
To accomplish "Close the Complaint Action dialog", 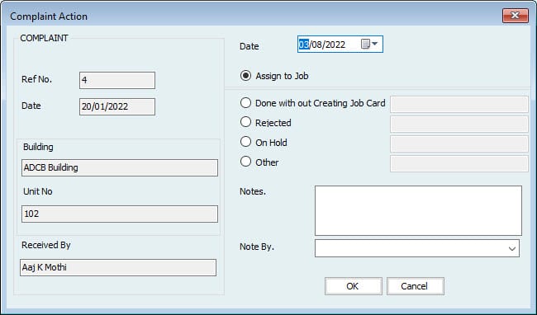I will [515, 16].
